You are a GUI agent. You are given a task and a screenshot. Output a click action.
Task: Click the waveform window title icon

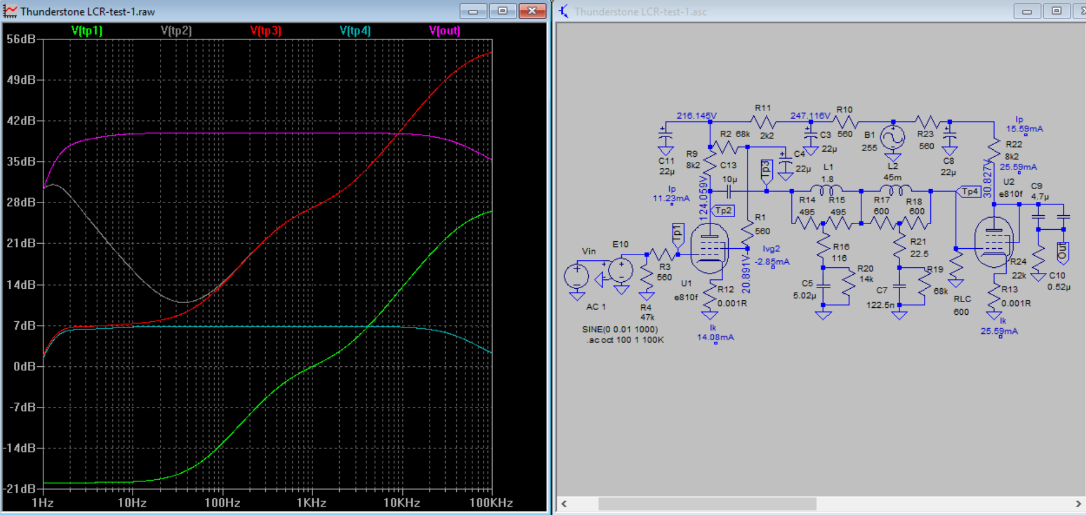click(x=10, y=11)
